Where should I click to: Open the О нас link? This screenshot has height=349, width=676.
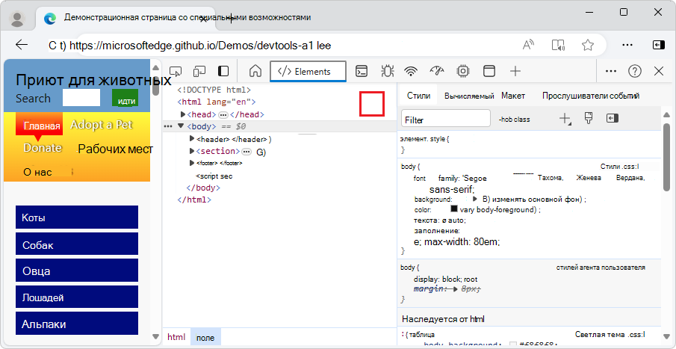pyautogui.click(x=37, y=172)
